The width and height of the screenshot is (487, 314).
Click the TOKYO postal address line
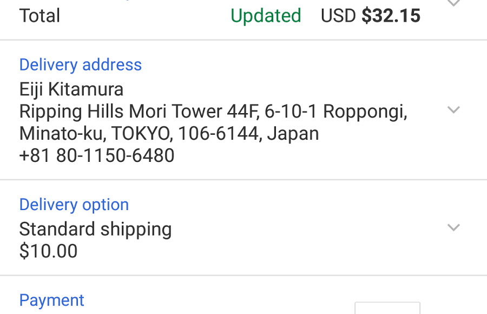coord(169,133)
